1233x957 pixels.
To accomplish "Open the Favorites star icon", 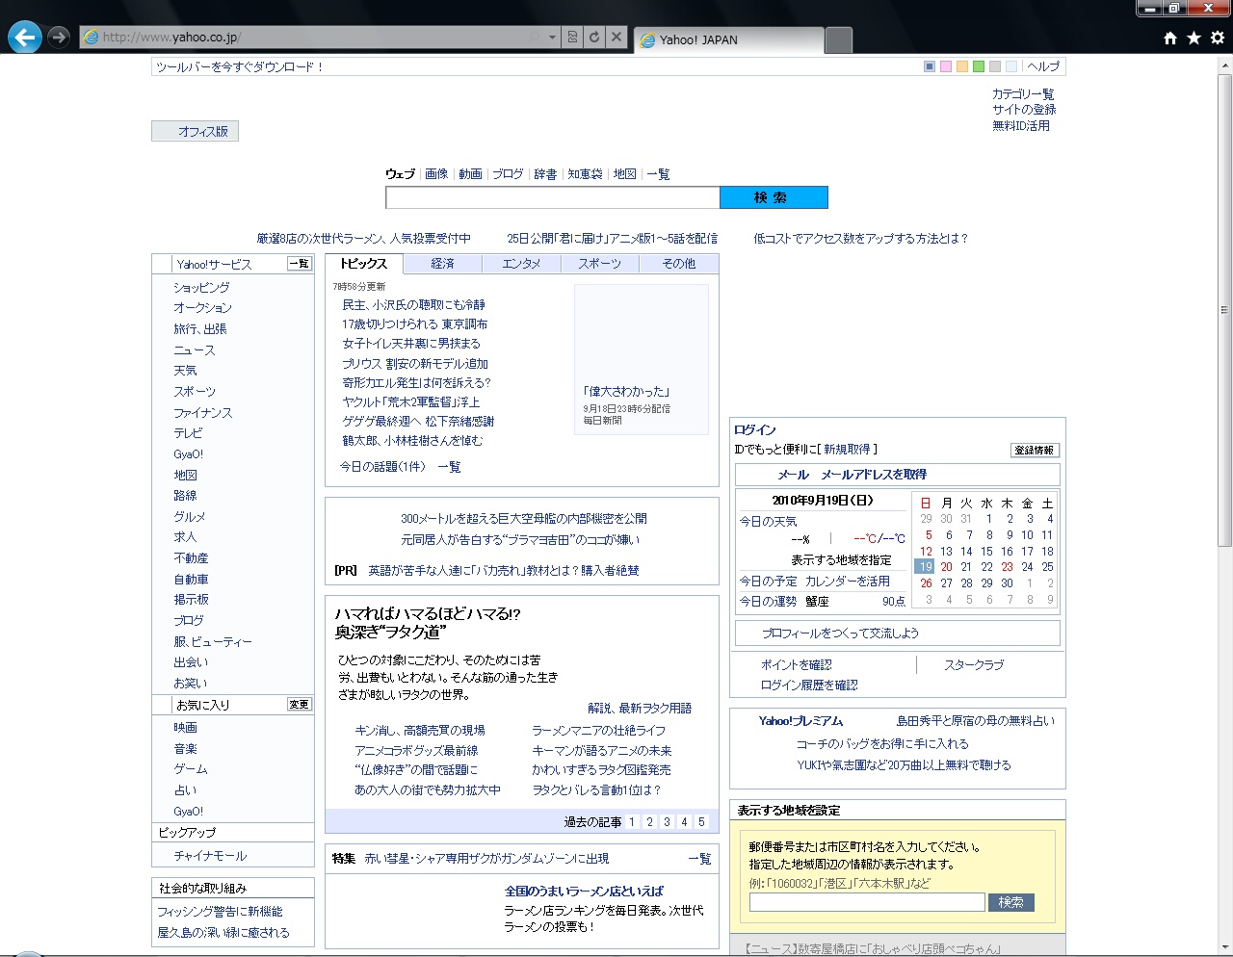I will pyautogui.click(x=1194, y=38).
